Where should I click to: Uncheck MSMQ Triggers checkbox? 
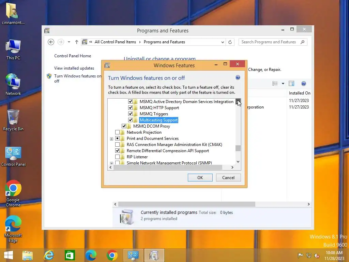pos(130,114)
